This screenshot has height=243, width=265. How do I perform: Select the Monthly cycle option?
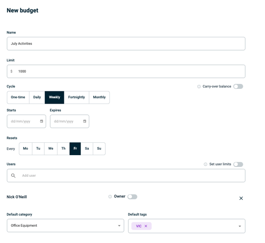click(99, 97)
